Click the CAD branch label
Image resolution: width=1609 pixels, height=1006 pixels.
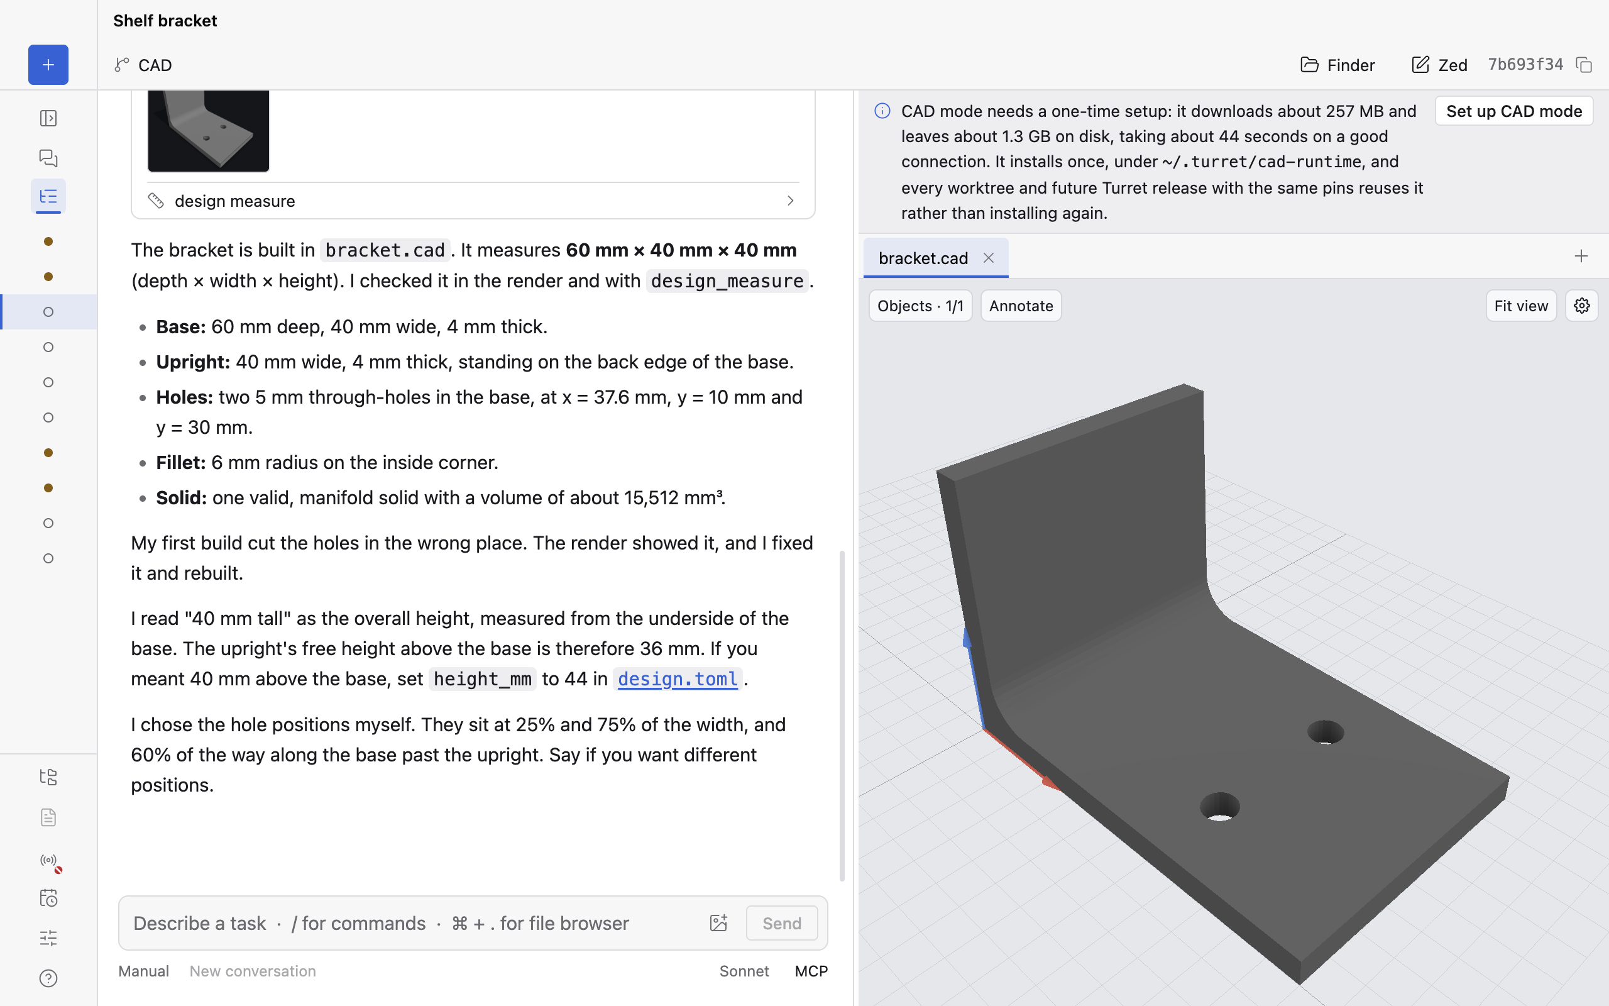point(155,65)
